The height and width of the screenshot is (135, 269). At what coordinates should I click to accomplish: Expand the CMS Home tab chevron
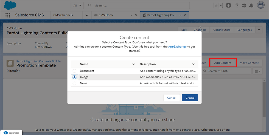pyautogui.click(x=131, y=15)
